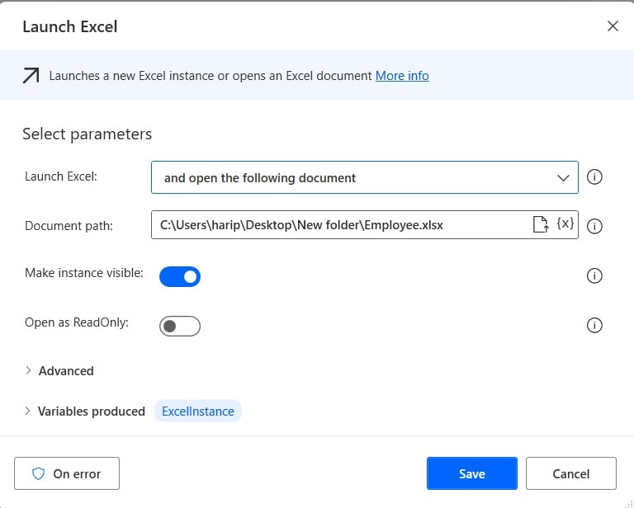Image resolution: width=634 pixels, height=508 pixels.
Task: View info icon beside Document path
Action: (x=594, y=226)
